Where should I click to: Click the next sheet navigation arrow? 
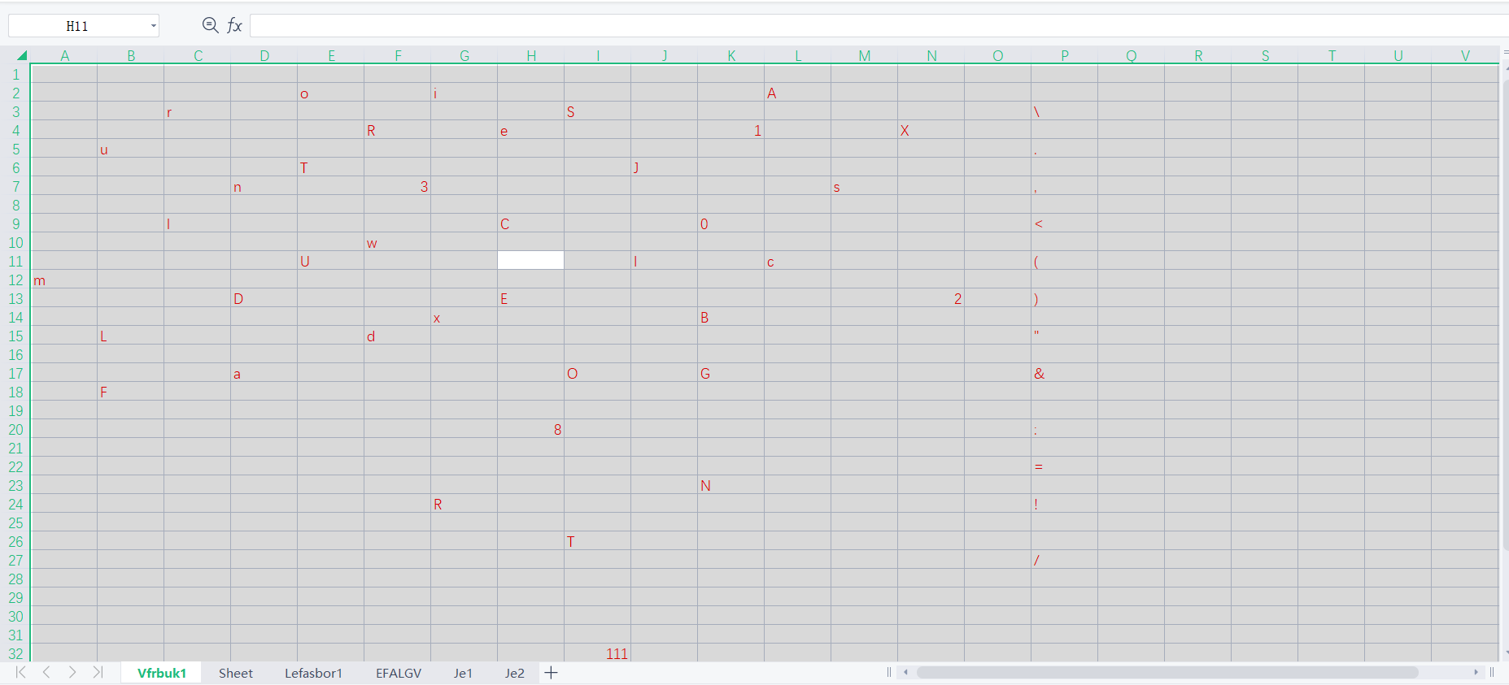tap(72, 672)
